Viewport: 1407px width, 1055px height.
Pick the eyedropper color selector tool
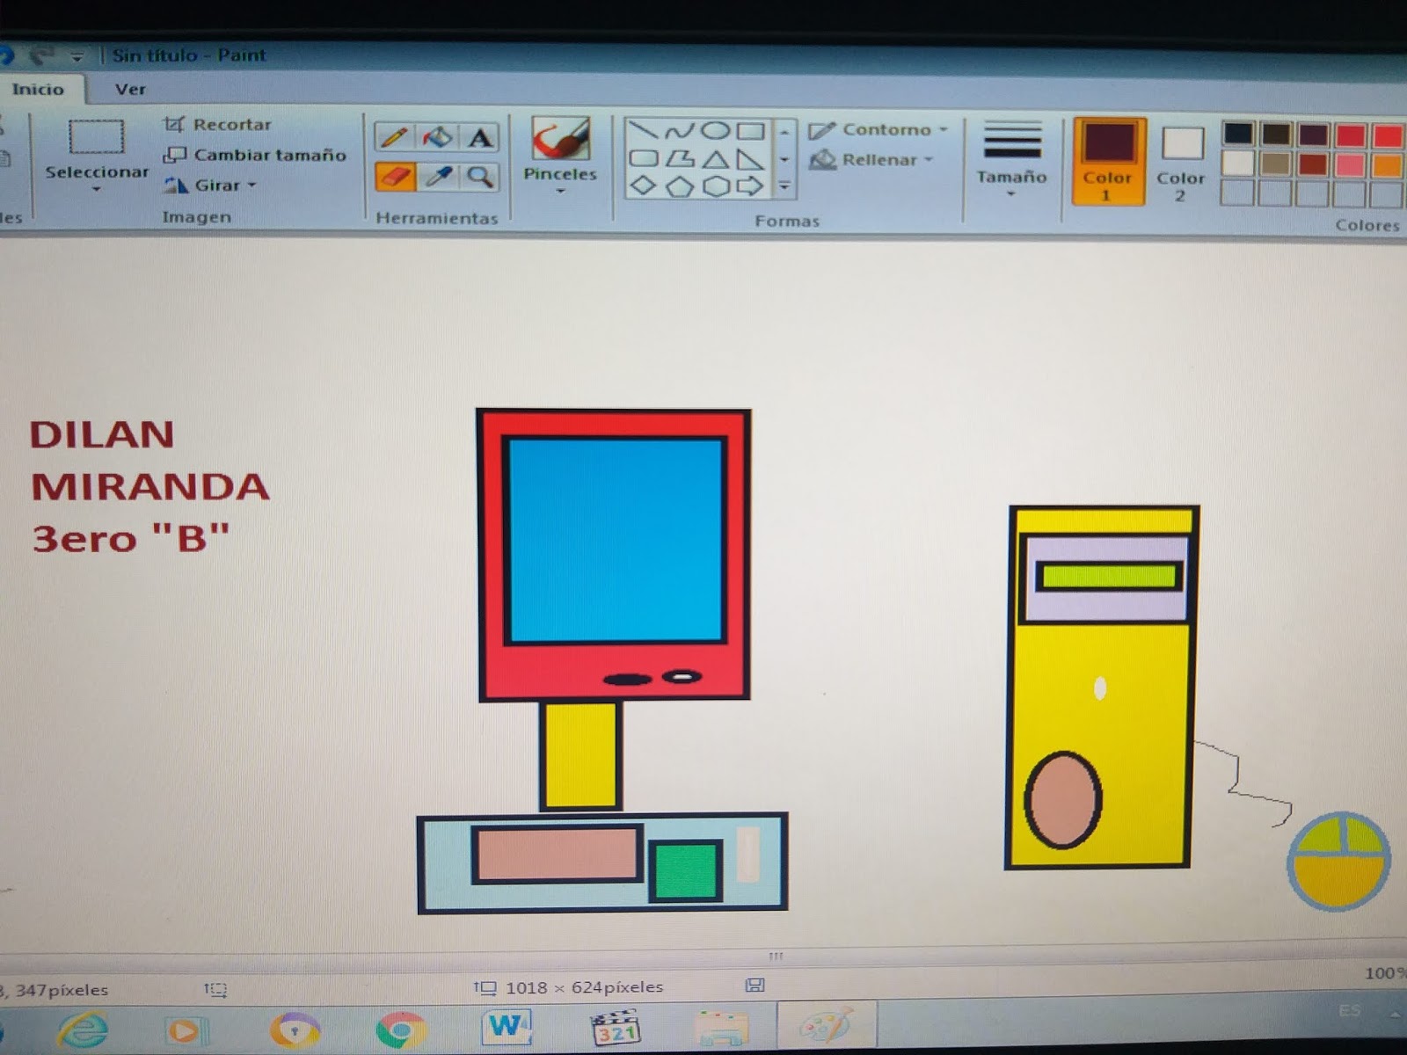[436, 176]
